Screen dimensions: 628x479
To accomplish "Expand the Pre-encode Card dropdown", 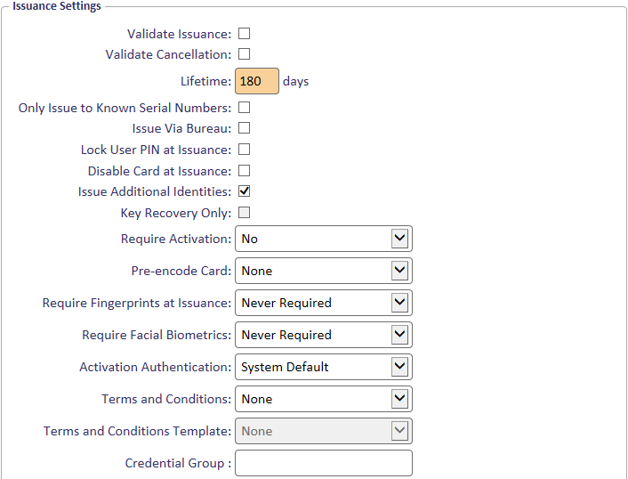I will [324, 271].
